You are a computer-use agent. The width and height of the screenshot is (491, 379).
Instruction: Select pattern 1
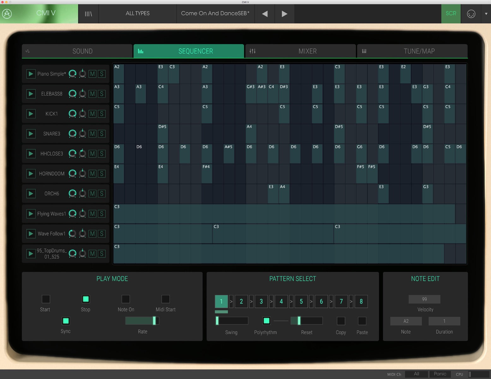221,302
